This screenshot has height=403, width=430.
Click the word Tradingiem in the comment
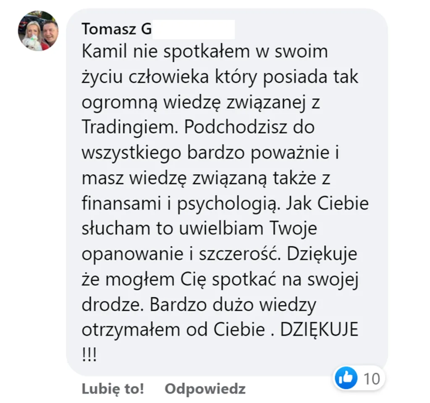coord(128,128)
